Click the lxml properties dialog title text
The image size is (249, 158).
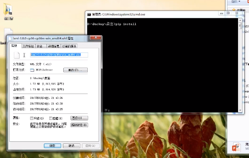coord(43,38)
